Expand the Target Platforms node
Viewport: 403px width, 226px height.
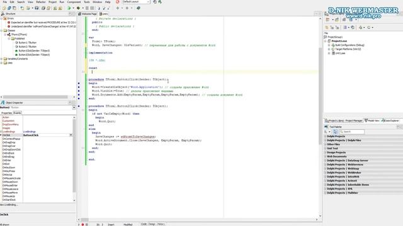tap(329, 49)
